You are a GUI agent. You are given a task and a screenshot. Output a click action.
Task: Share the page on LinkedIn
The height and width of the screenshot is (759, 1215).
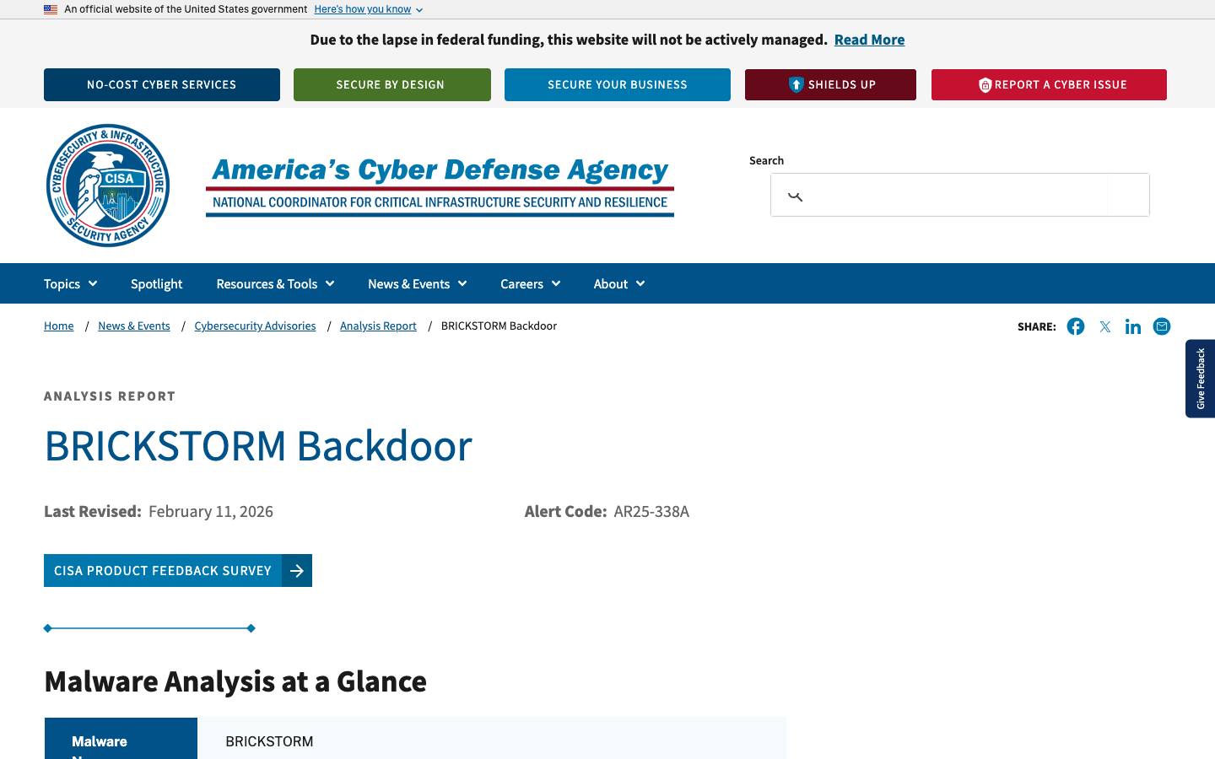[1133, 326]
